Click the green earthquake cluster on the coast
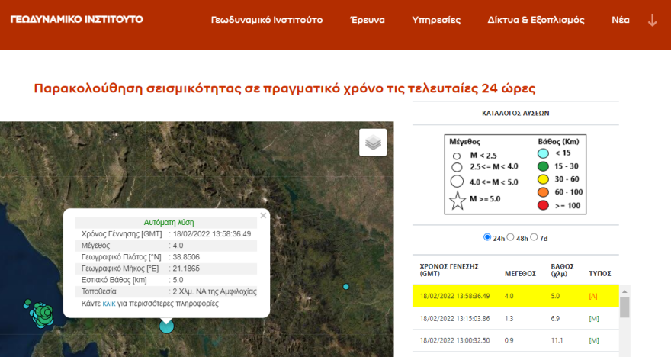Viewport: 671px width, 357px height. [x=43, y=312]
